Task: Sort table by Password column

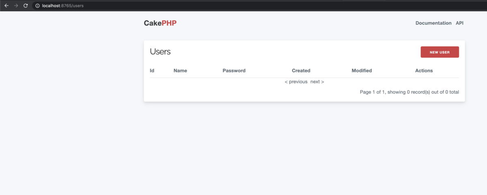Action: tap(234, 71)
